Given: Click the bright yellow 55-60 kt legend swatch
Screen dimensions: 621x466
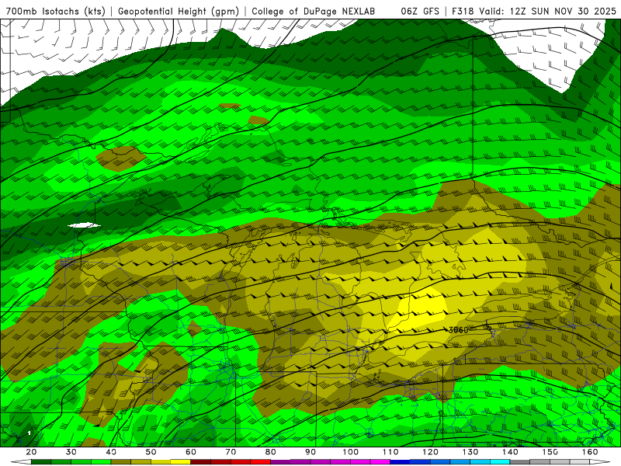Looking at the screenshot, I should 181,462.
